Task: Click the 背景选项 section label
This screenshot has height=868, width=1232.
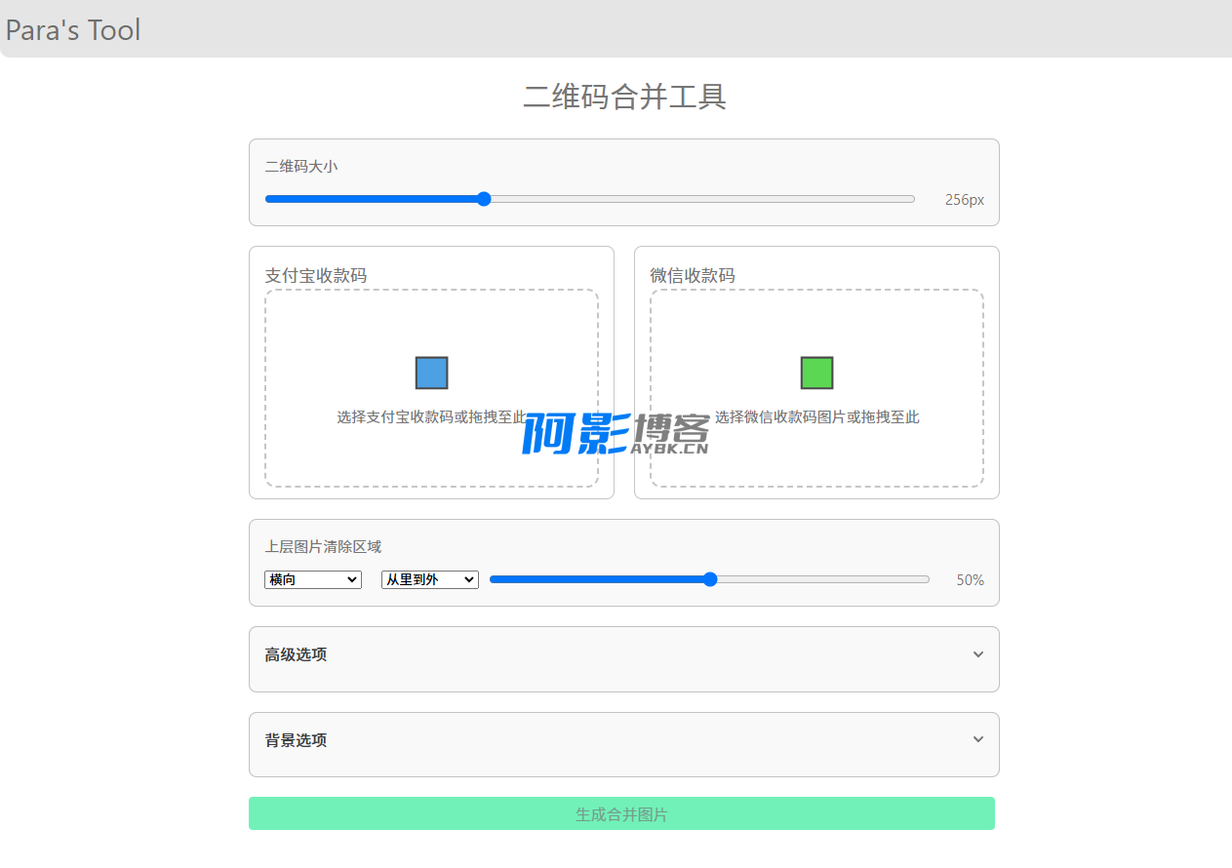Action: 296,740
